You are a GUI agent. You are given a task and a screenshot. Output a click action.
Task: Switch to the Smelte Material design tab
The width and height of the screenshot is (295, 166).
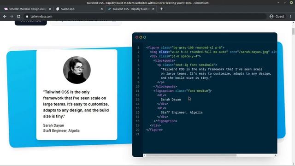coord(28,9)
